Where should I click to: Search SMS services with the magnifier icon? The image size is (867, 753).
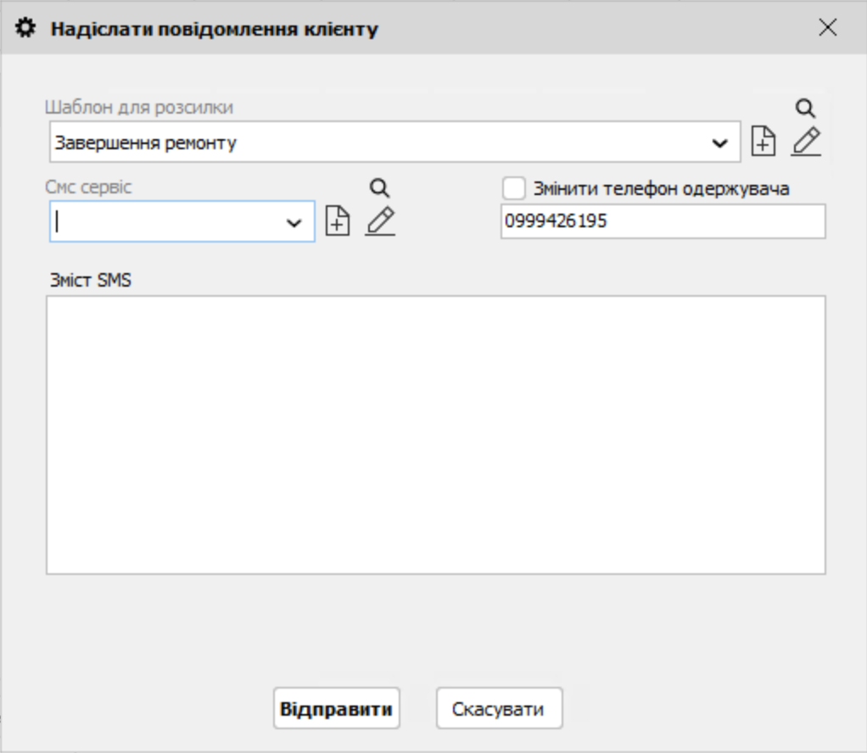tap(380, 188)
